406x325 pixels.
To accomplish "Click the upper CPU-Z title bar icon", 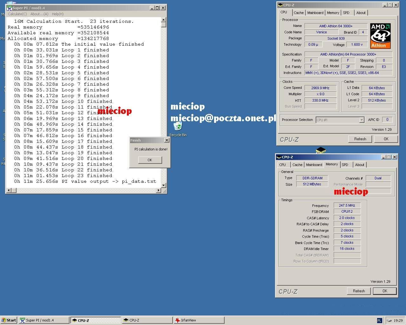I will (280, 5).
